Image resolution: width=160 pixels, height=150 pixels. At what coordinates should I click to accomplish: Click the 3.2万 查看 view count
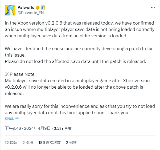tap(63, 128)
